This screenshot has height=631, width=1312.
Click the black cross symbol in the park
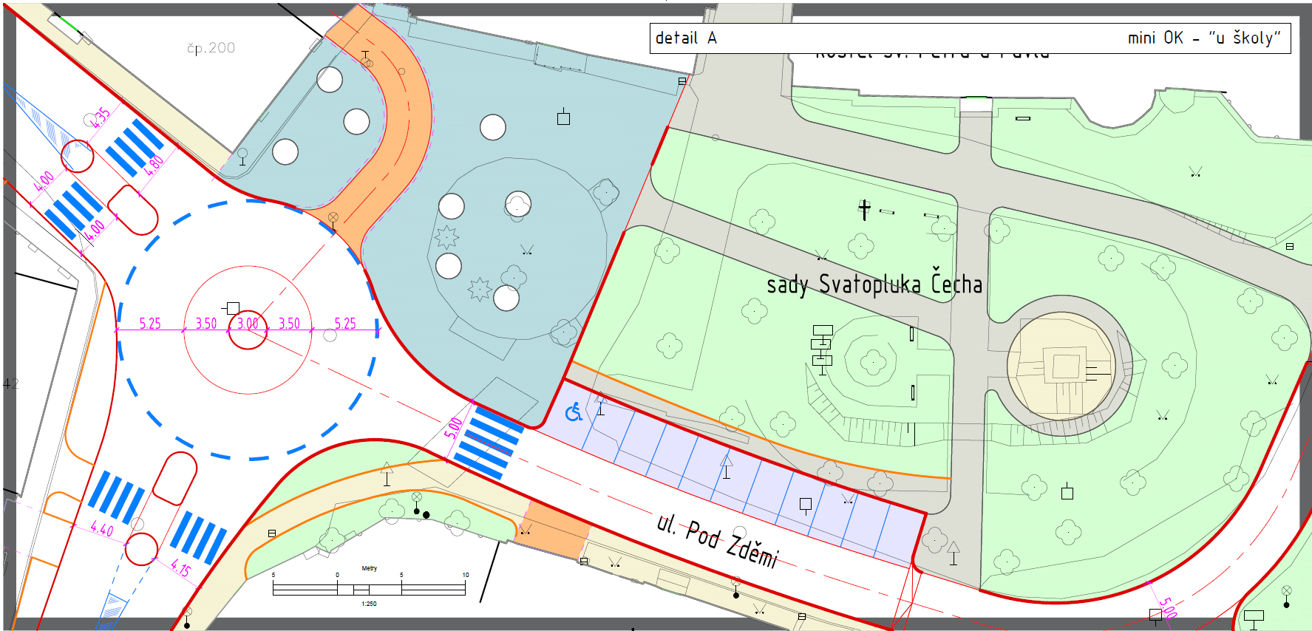[864, 210]
